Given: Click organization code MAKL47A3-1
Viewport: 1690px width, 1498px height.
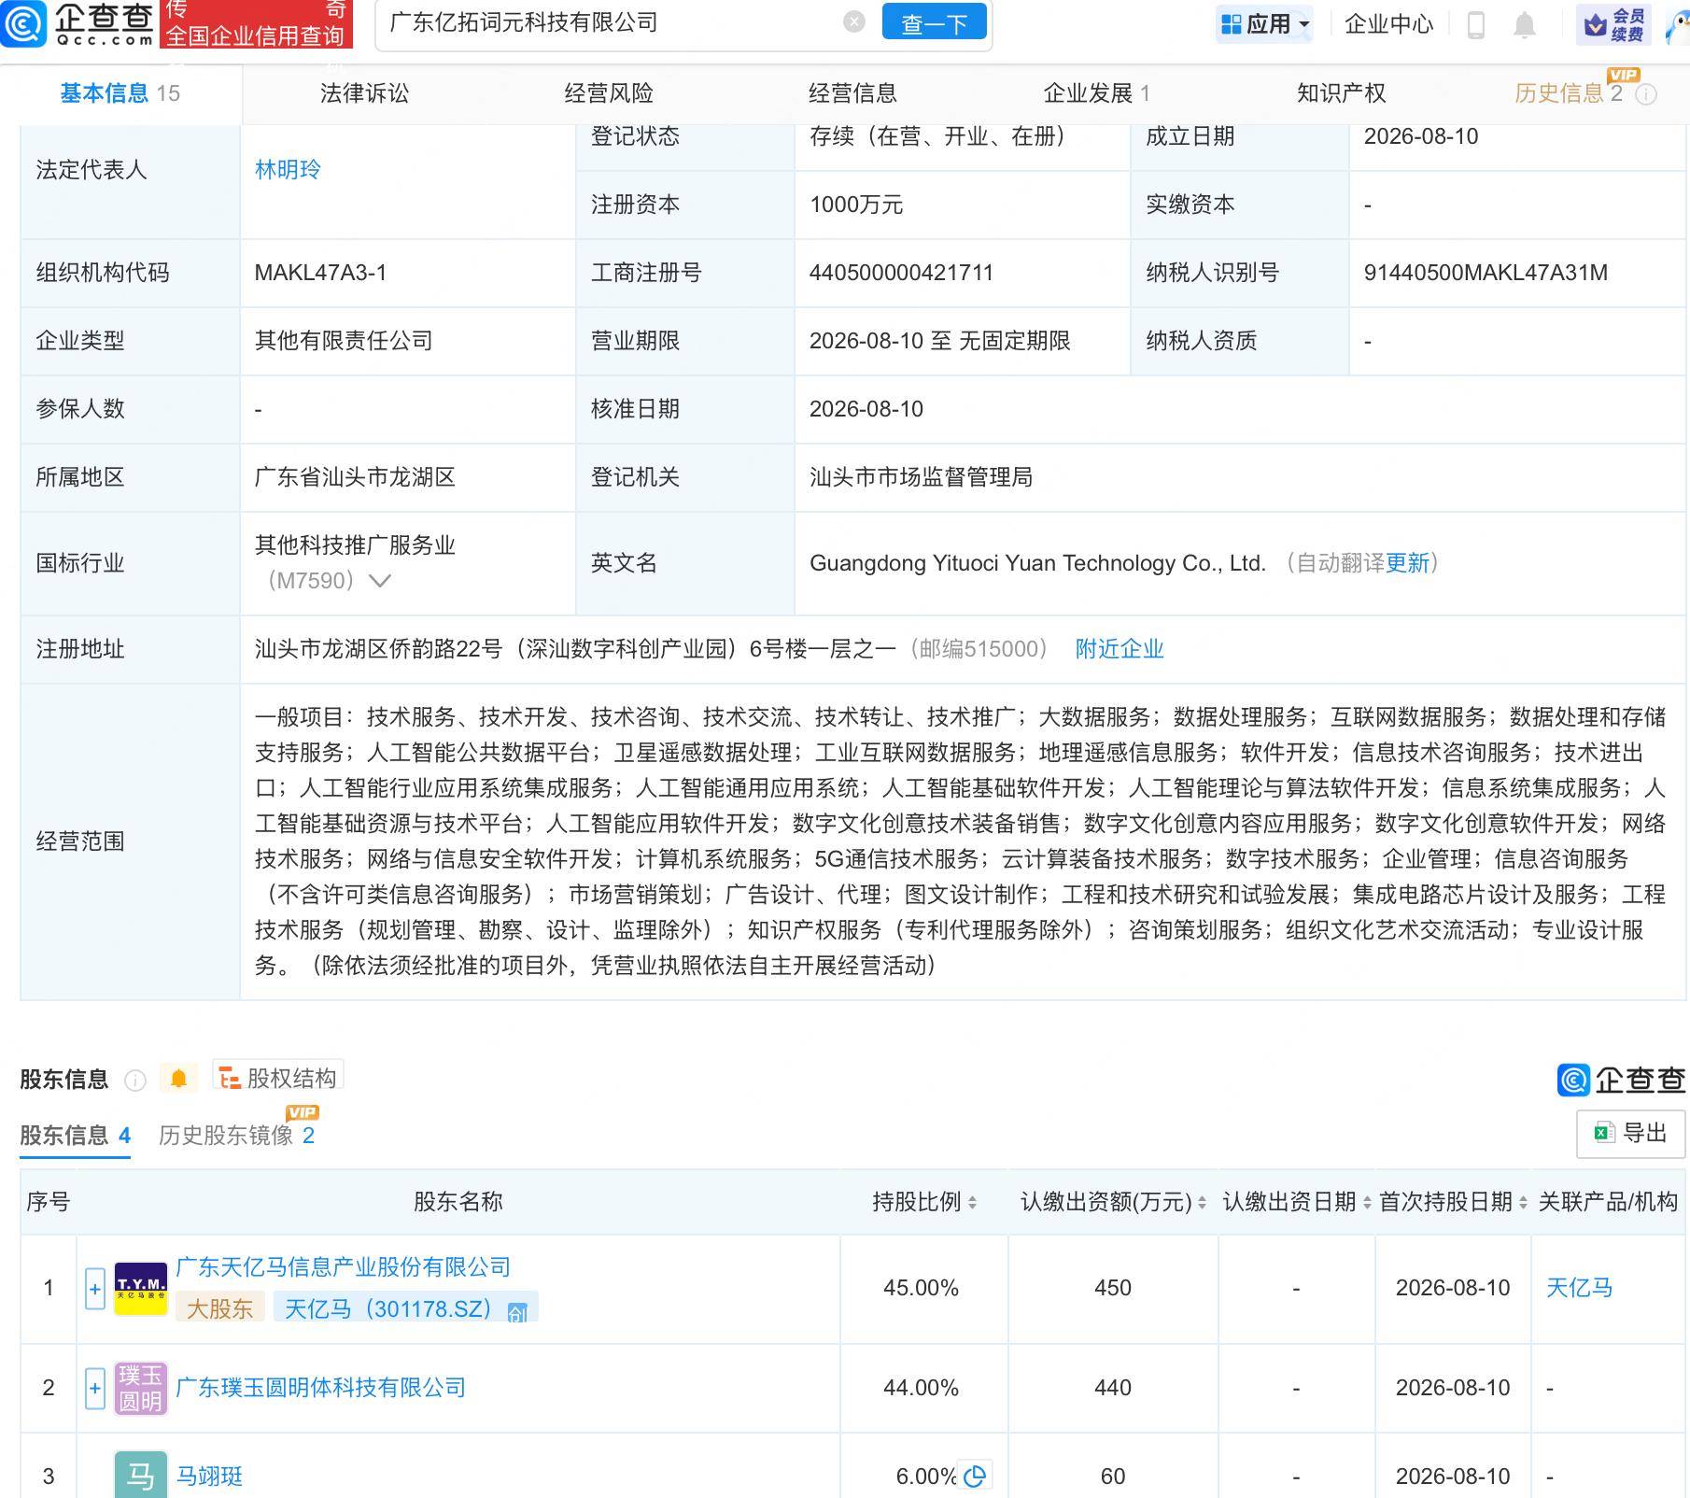Looking at the screenshot, I should click(x=320, y=273).
